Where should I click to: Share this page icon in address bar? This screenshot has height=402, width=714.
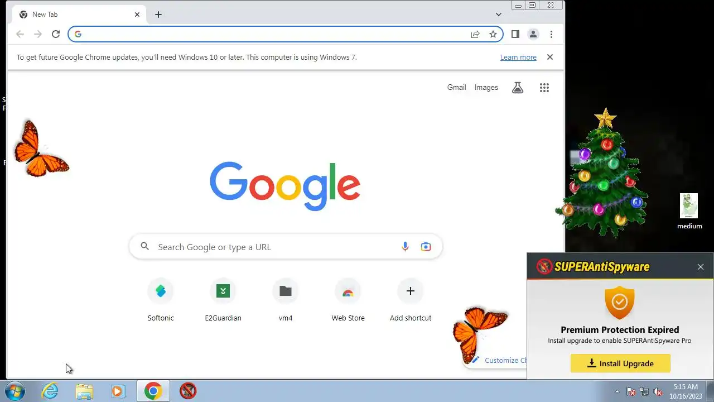[475, 34]
